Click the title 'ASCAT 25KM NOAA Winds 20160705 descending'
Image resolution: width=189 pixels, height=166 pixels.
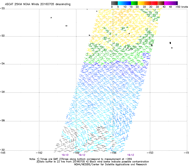38,4
